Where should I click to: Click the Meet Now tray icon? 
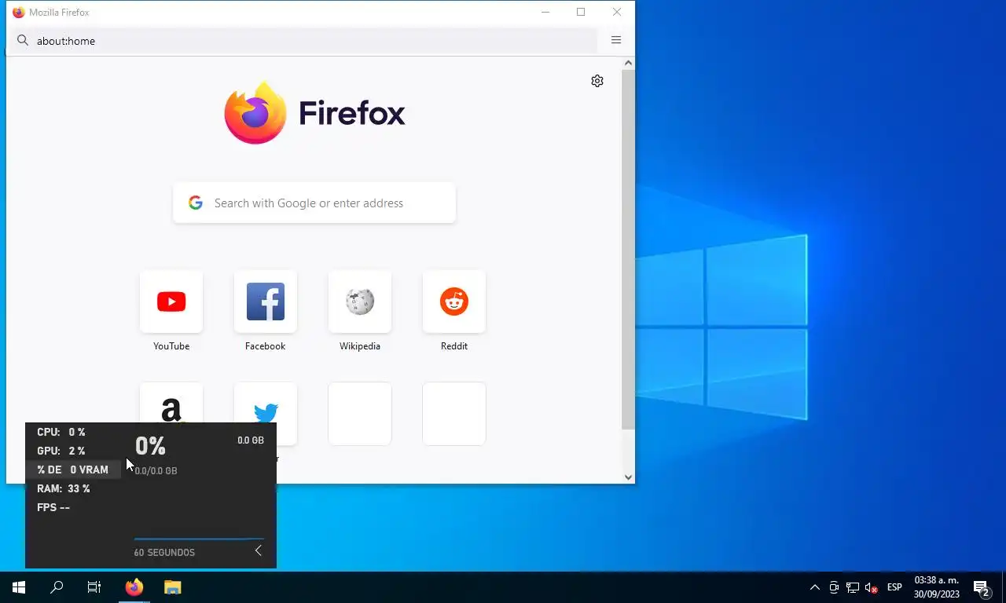834,587
